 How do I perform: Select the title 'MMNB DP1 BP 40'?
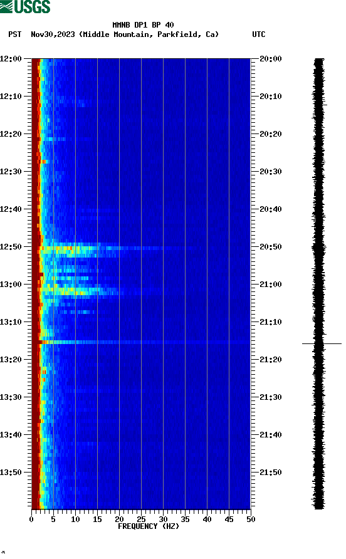[143, 25]
